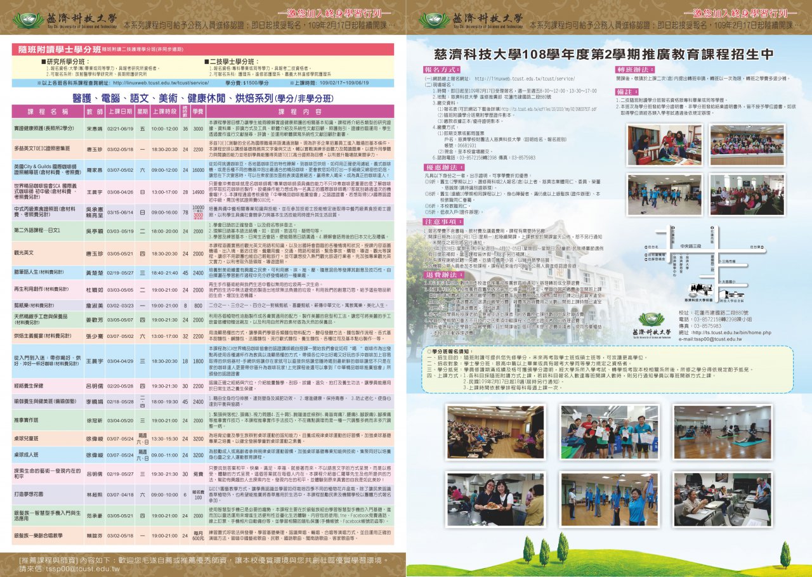
Task: Click the lotus logo in right page header
Action: 433,20
